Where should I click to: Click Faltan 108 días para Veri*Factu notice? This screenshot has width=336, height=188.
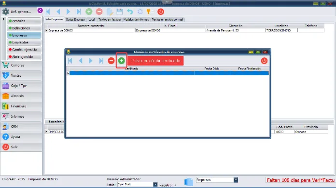301,180
